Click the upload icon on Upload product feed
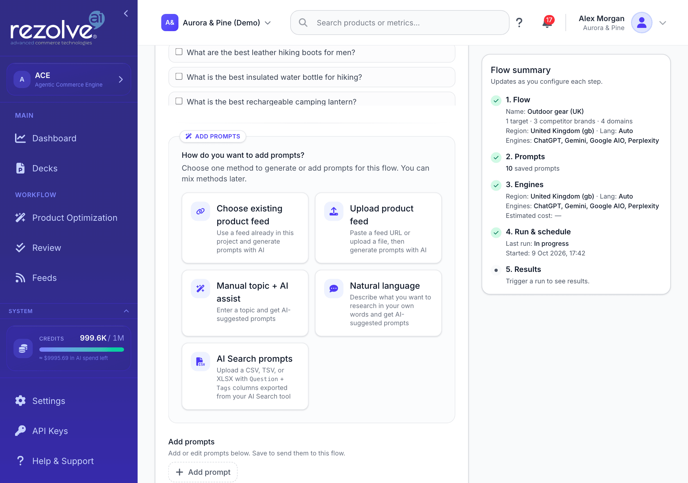Image resolution: width=688 pixels, height=483 pixels. pyautogui.click(x=334, y=211)
